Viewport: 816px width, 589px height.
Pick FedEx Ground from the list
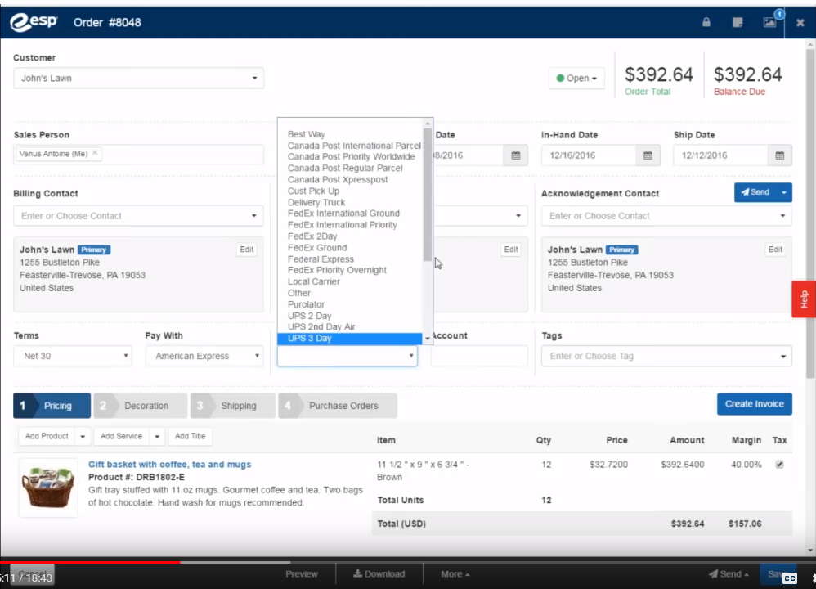click(317, 248)
